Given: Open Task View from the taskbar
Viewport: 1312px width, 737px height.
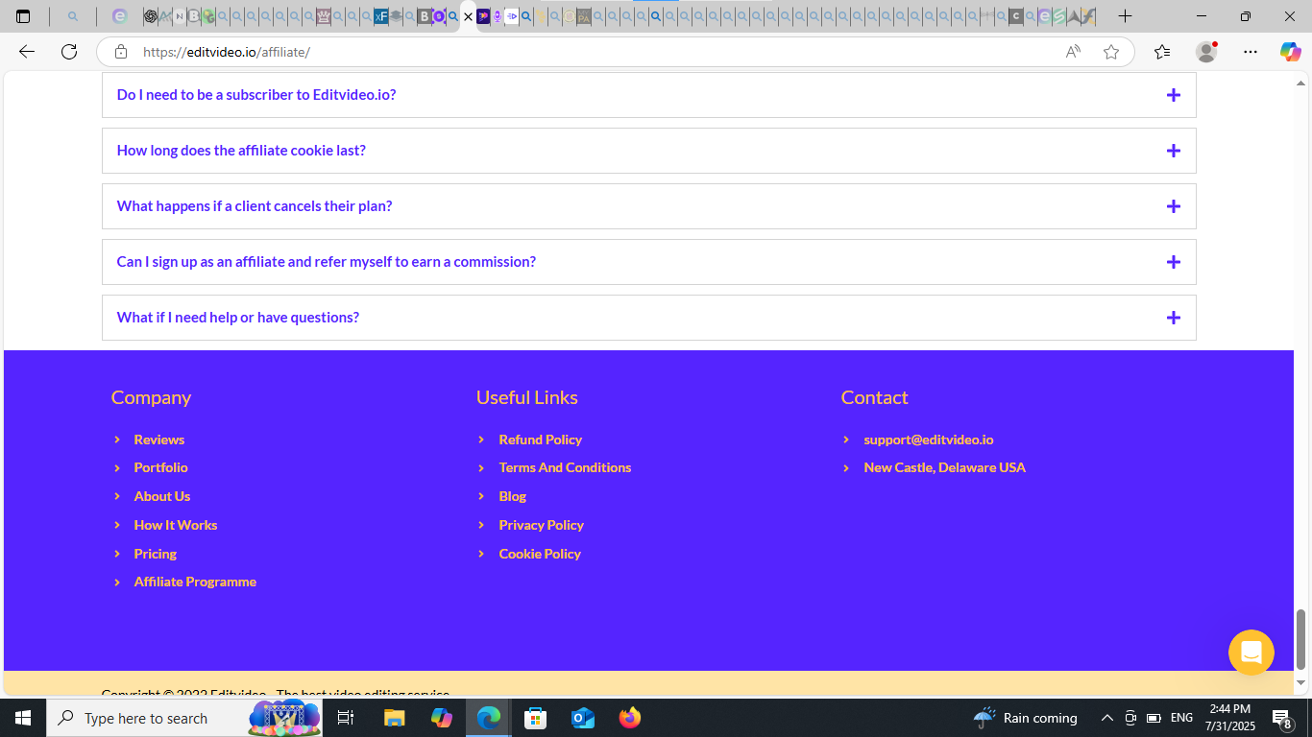Looking at the screenshot, I should [x=346, y=718].
